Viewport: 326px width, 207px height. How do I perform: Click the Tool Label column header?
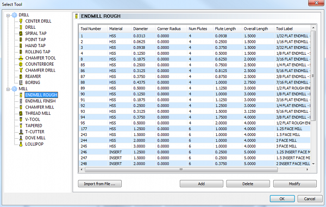click(292, 29)
